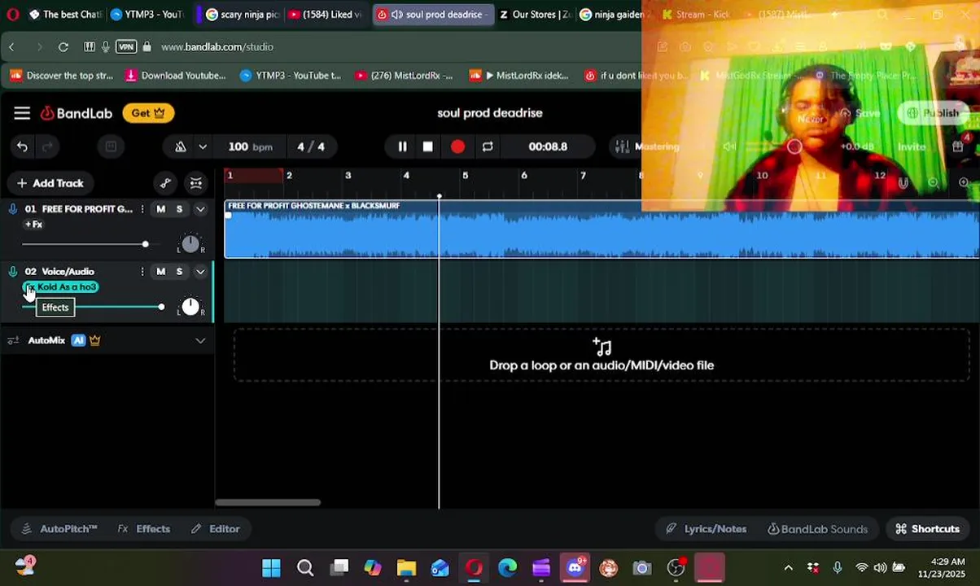Open the bottom Effects tab

pyautogui.click(x=144, y=529)
